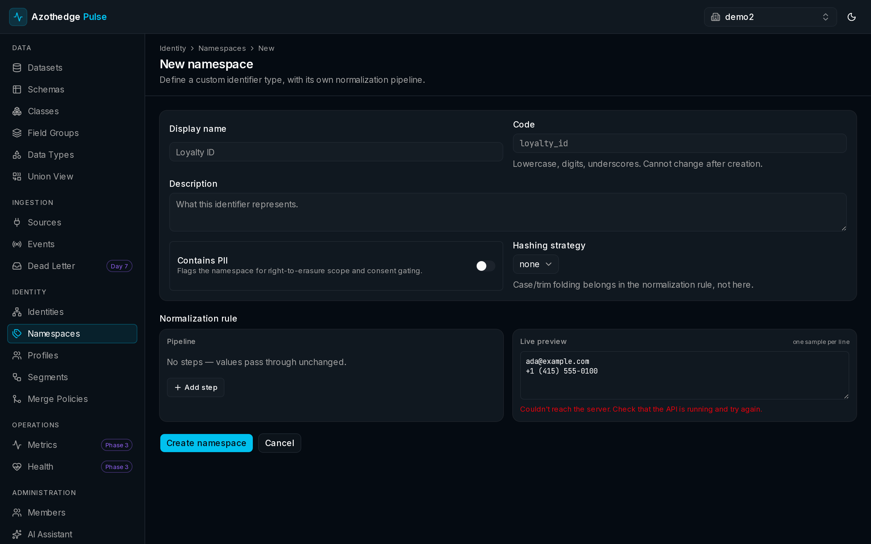Click the Merge Policies icon
This screenshot has height=544, width=871.
[x=17, y=399]
